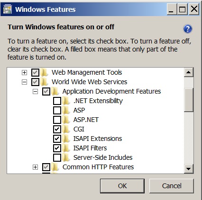This screenshot has width=202, height=200.
Task: Select the ASP.NET folder icon
Action: pyautogui.click(x=66, y=120)
